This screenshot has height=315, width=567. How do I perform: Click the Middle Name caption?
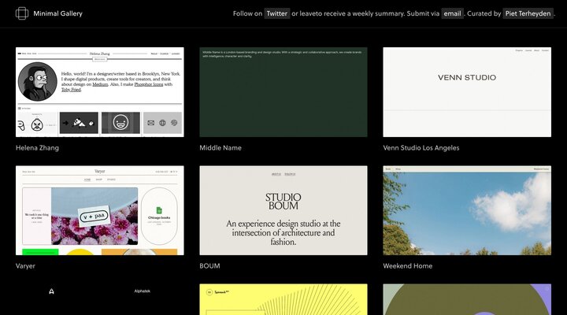click(x=220, y=147)
